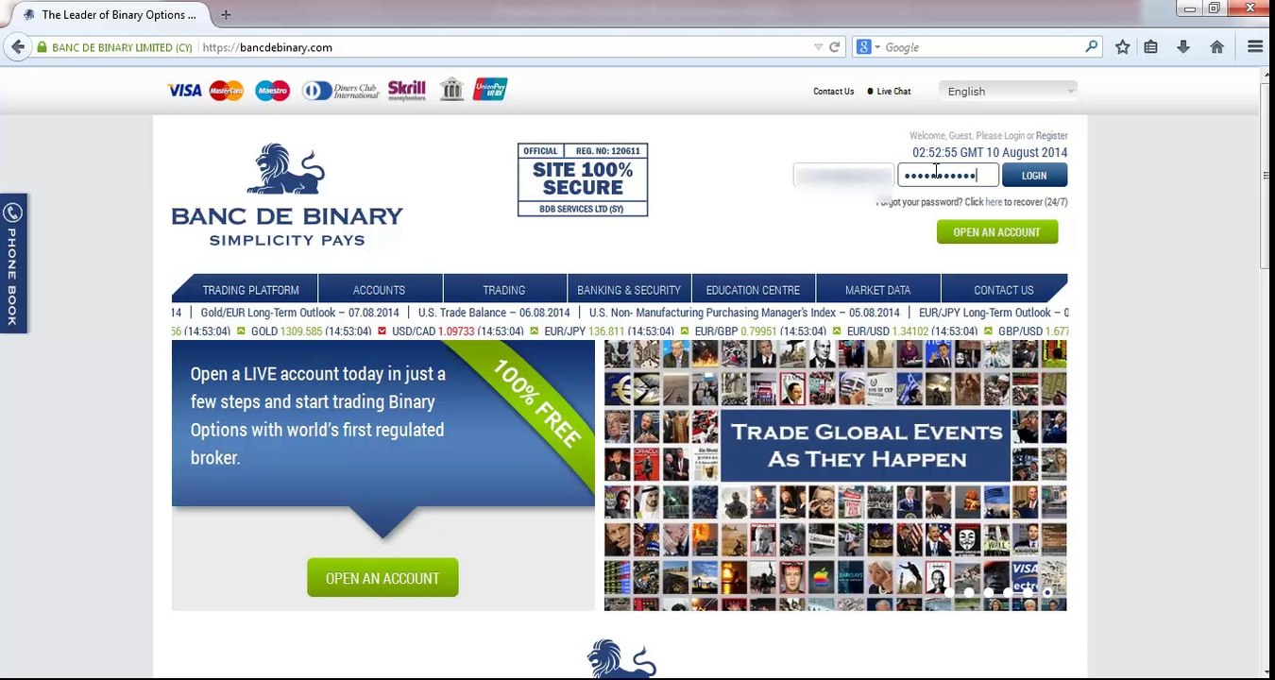The width and height of the screenshot is (1275, 680).
Task: Click the green up arrow beside GOLD
Action: pos(241,331)
